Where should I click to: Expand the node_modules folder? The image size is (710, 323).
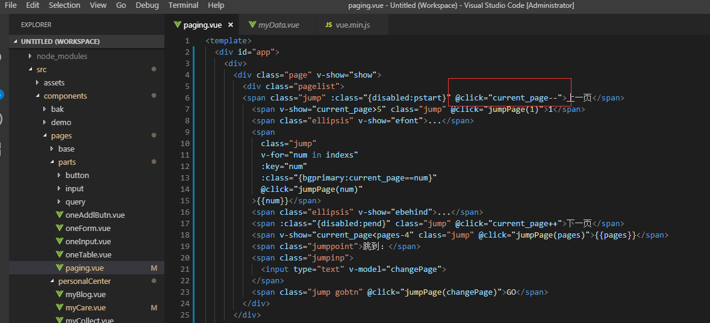(x=30, y=56)
